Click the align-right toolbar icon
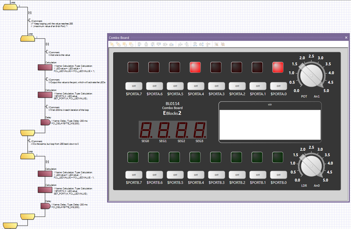351x229 pixels. pyautogui.click(x=152, y=44)
